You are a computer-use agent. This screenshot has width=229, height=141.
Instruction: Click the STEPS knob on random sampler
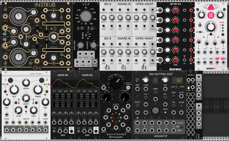pyautogui.click(x=34, y=110)
